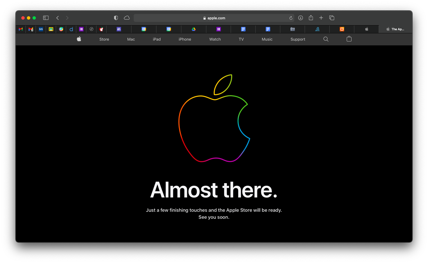
Task: Open the blue building icon tab
Action: pyautogui.click(x=317, y=29)
